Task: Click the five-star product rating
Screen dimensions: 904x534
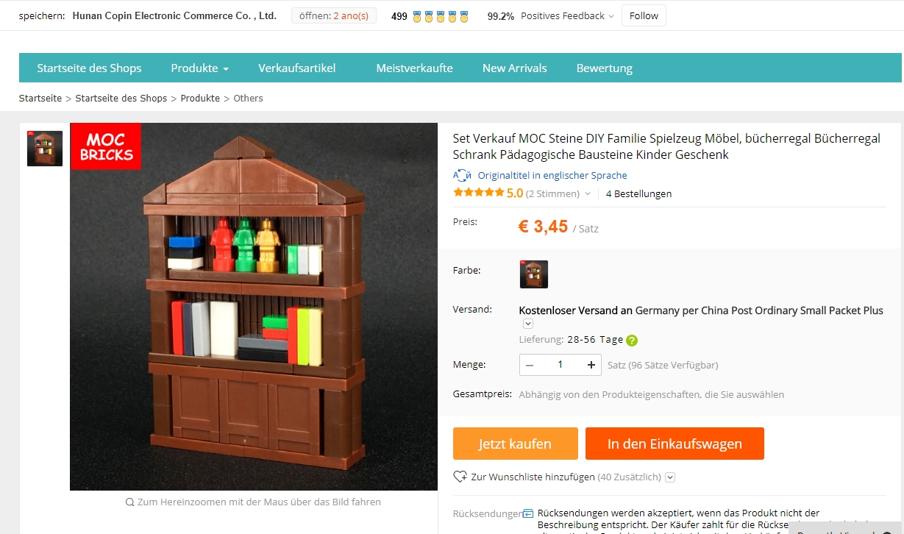Action: coord(479,193)
